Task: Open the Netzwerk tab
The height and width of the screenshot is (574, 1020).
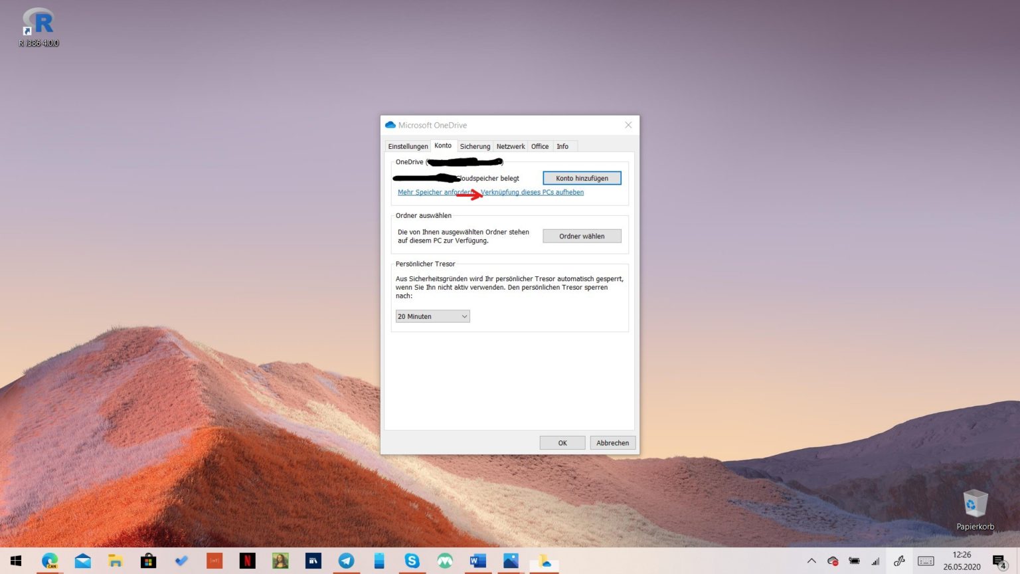Action: 510,146
